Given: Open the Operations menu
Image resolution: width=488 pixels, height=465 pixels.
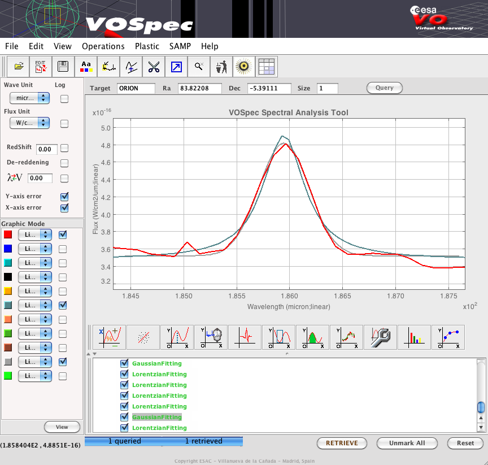Looking at the screenshot, I should 103,46.
